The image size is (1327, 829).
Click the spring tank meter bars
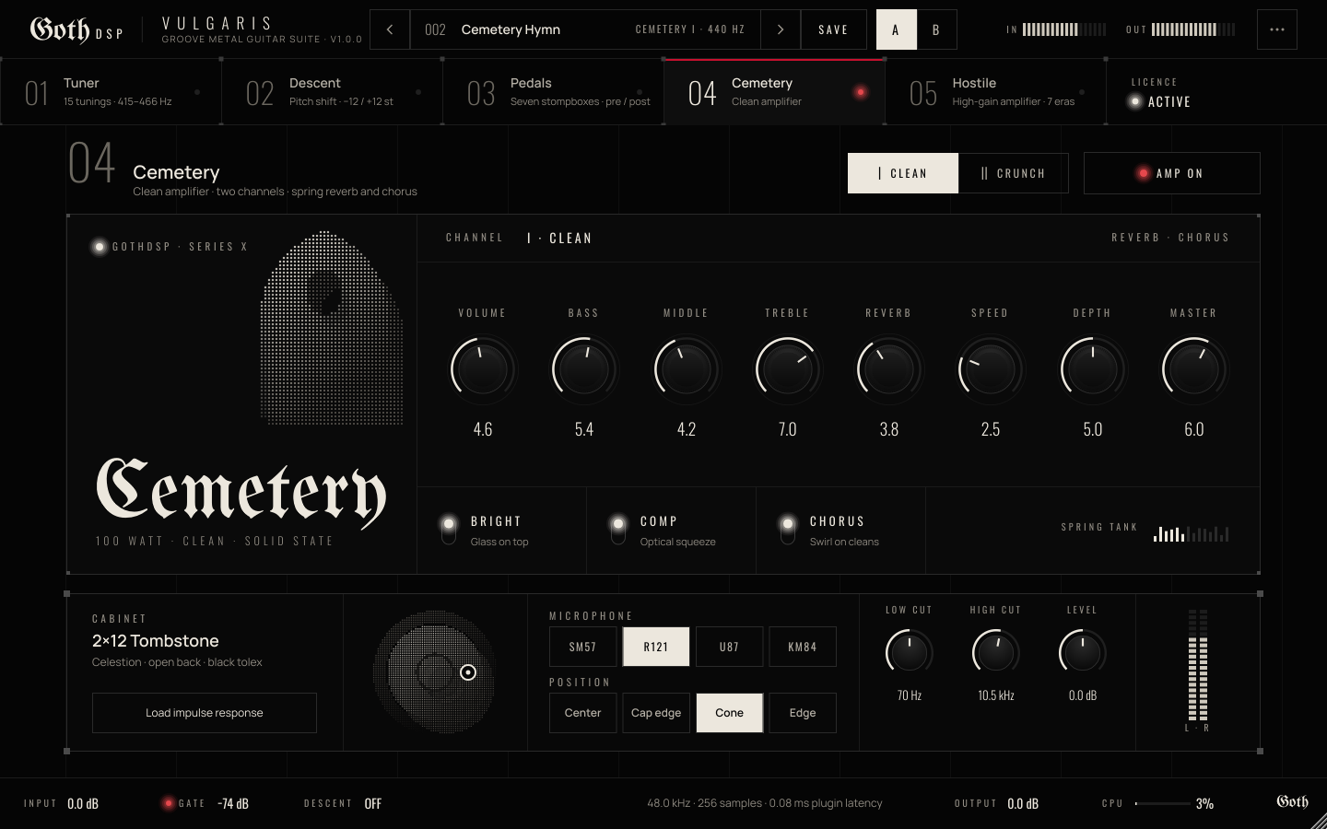coord(1191,533)
